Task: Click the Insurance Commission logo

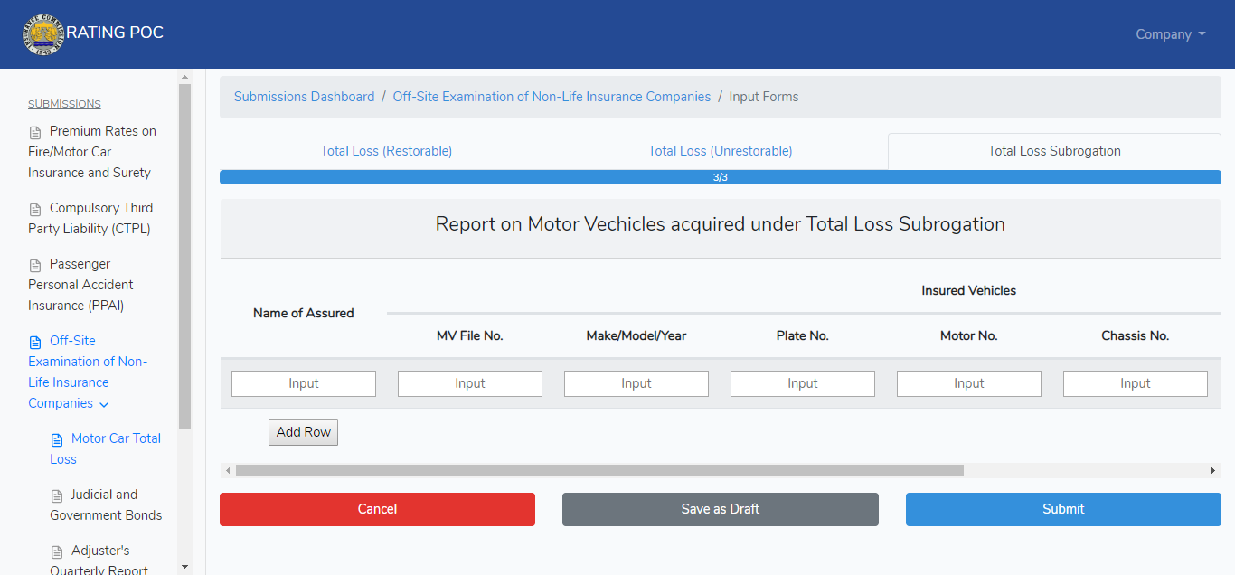Action: [42, 34]
